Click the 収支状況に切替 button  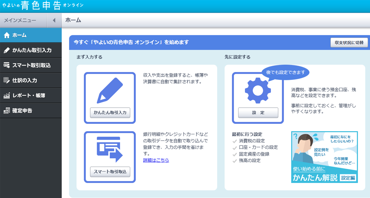(349, 43)
